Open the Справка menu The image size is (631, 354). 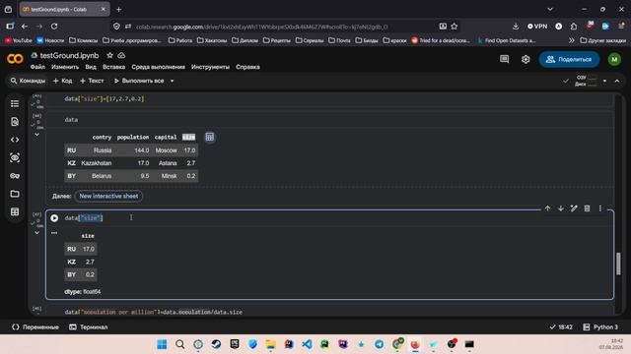247,67
